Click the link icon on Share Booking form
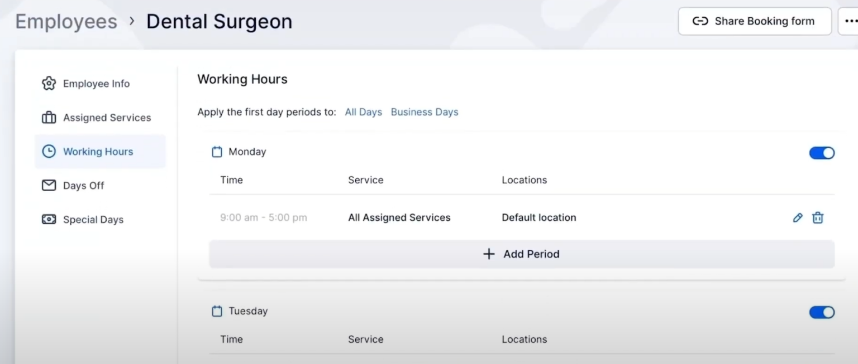 [700, 21]
